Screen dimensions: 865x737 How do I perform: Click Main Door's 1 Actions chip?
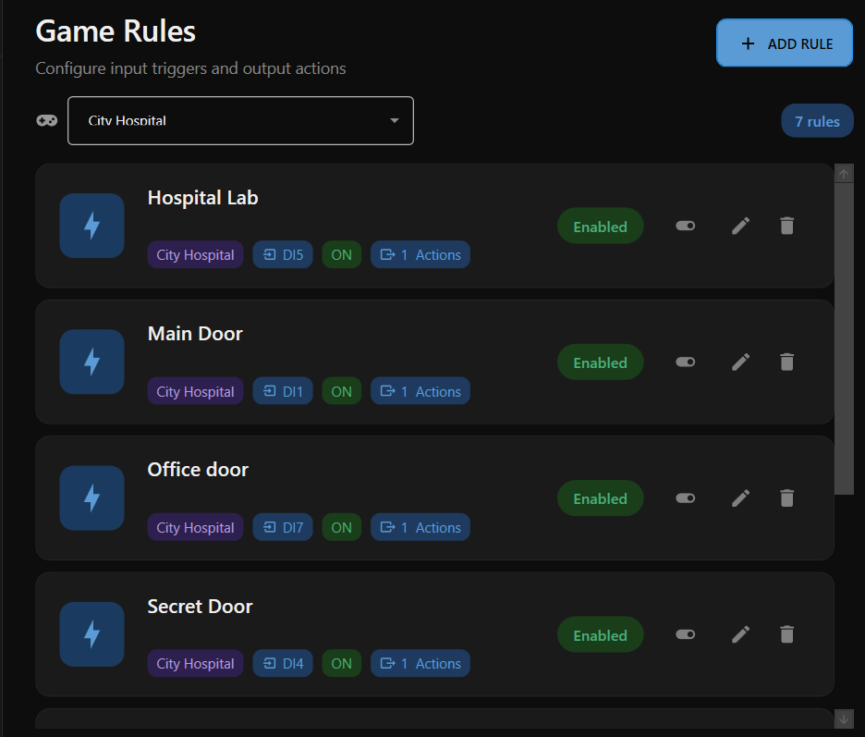tap(420, 391)
